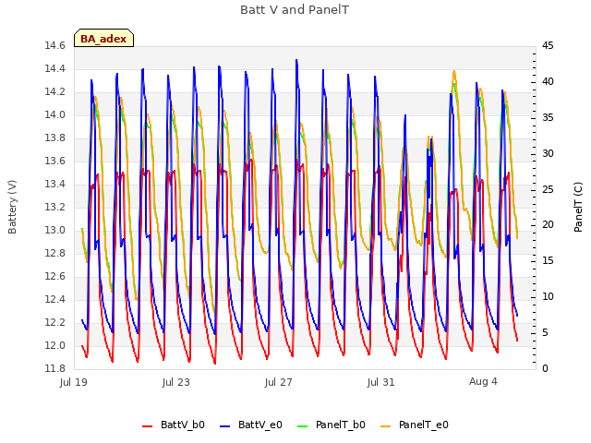Click the PanelT (C) axis label
Image resolution: width=591 pixels, height=443 pixels.
pyautogui.click(x=578, y=207)
